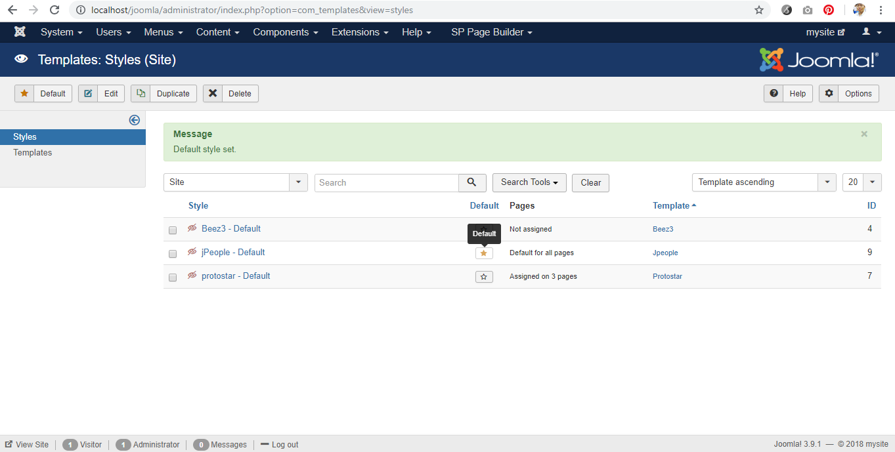Viewport: 895px width, 452px height.
Task: Bookmark this page with browser star icon
Action: [x=759, y=10]
